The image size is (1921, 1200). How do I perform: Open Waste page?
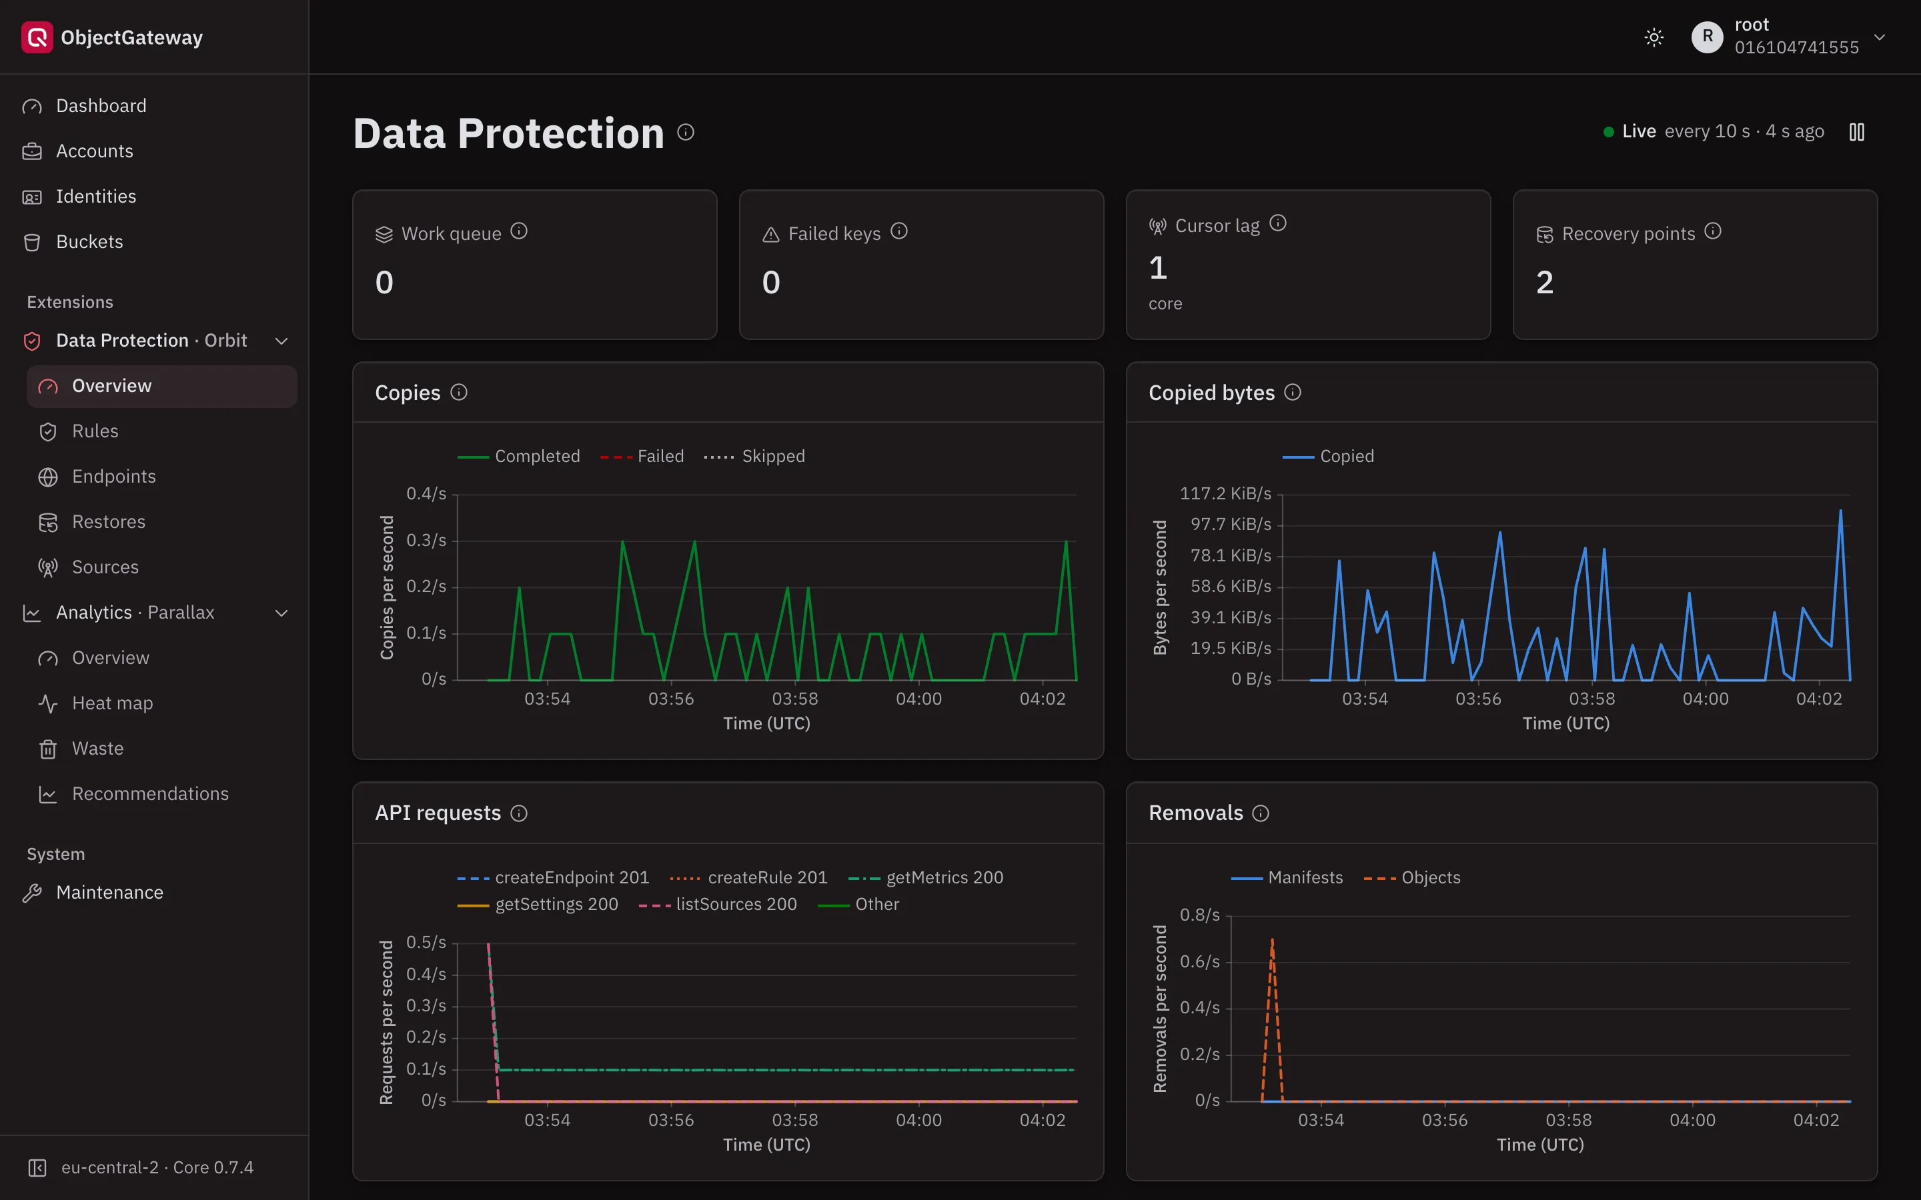click(x=162, y=749)
